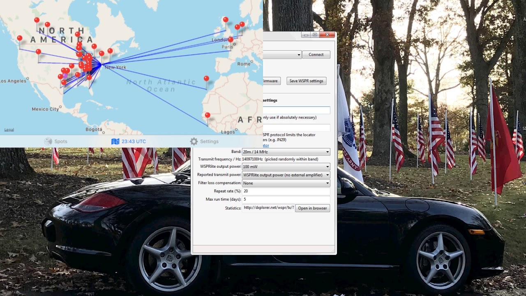Click the Repeat rate (%) input field
The image size is (526, 296).
[286, 191]
